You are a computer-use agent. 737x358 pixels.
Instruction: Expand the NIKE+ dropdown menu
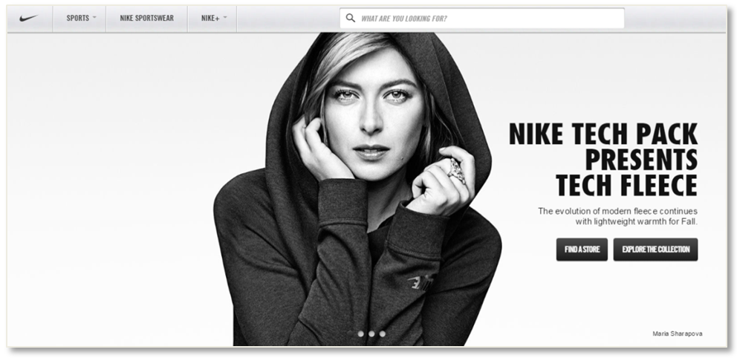[x=212, y=19]
